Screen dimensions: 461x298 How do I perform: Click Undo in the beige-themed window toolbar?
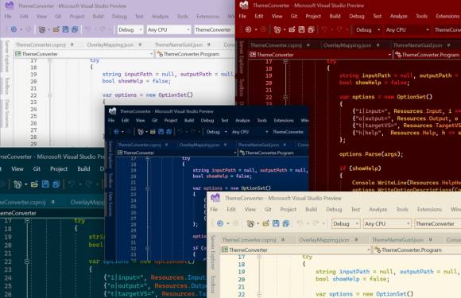[300, 223]
